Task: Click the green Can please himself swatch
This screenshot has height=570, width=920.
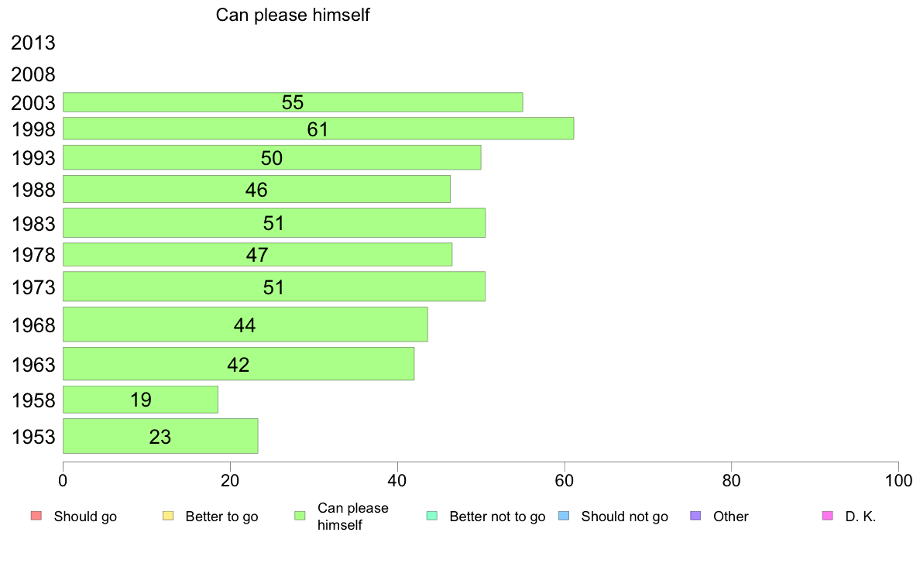Action: point(300,516)
